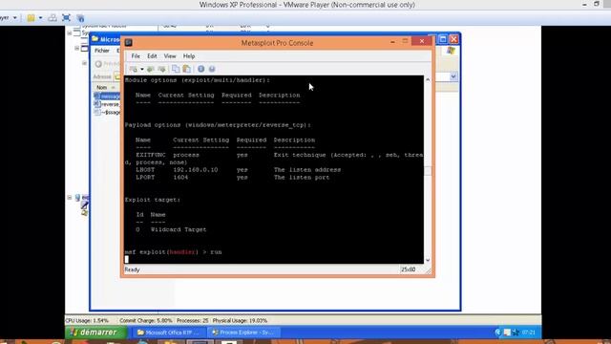The height and width of the screenshot is (344, 611).
Task: Select the highlighted message file in Explorer
Action: click(107, 97)
